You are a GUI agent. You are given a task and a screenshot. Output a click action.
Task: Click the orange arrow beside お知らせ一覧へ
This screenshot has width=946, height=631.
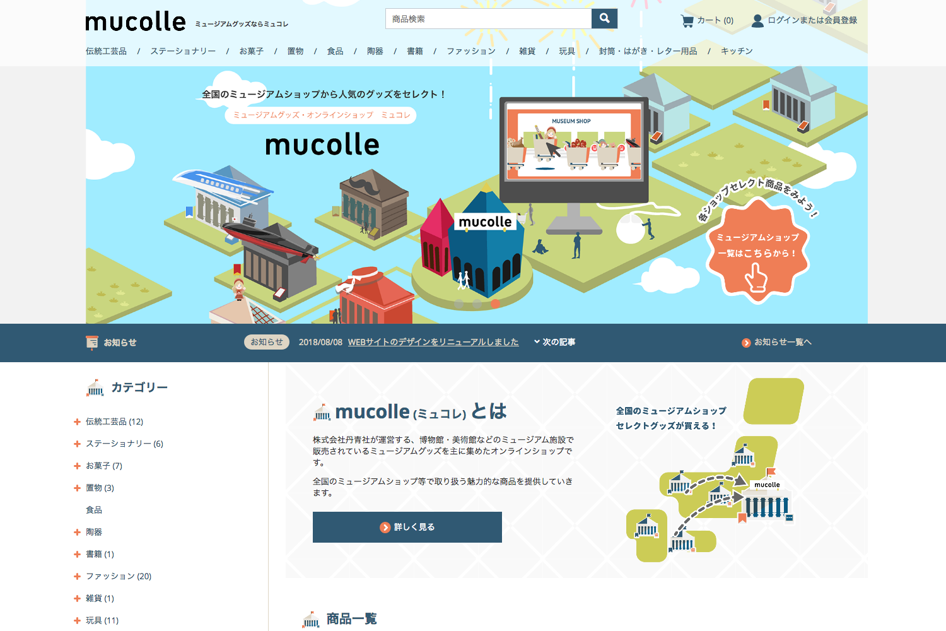tap(746, 343)
